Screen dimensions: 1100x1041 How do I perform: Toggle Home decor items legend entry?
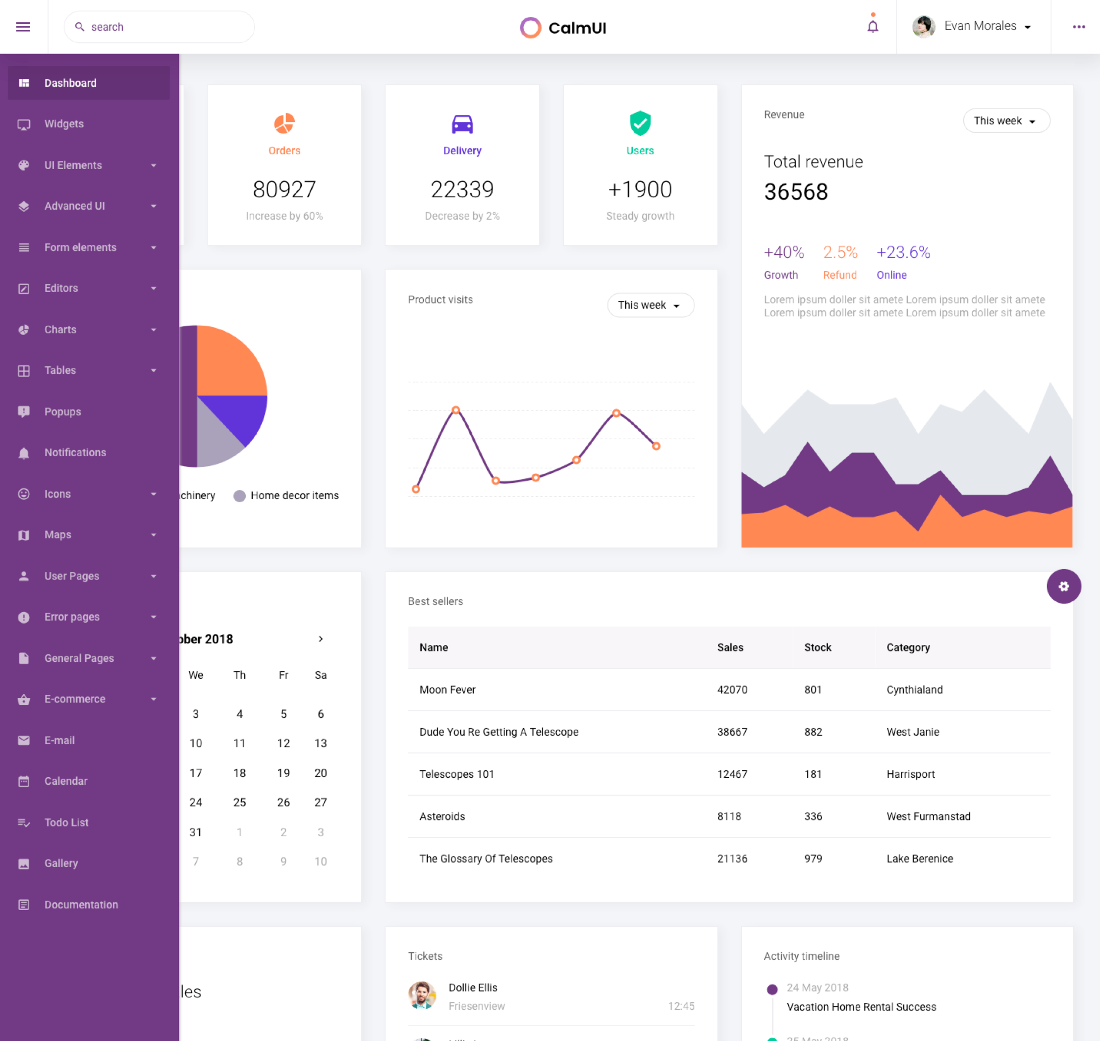tap(286, 496)
